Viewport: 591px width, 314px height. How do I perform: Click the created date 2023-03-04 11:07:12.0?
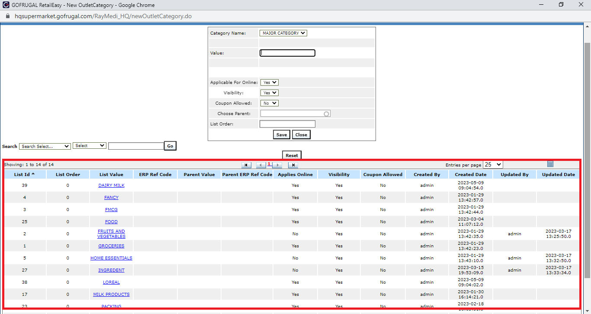pyautogui.click(x=471, y=222)
